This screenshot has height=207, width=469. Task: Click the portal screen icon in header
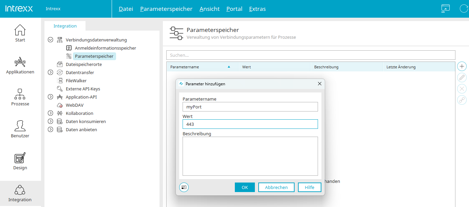(445, 9)
